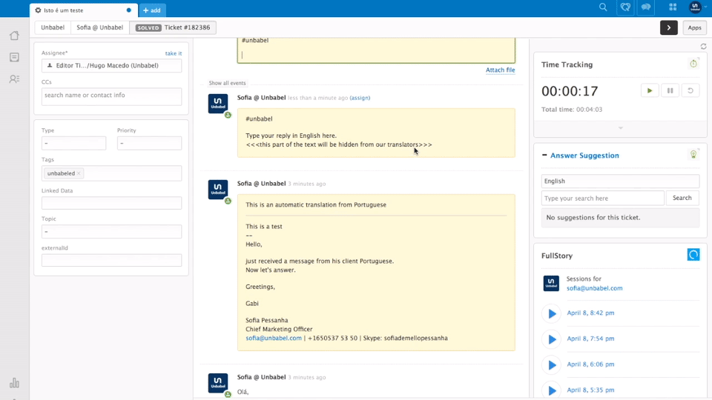Screen dimensions: 712x400
Task: Play the April 8, 7:54 pm session
Action: point(552,339)
